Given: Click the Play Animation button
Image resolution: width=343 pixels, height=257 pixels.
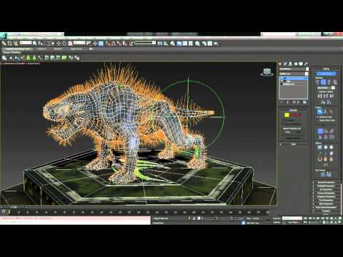Looking at the screenshot, I should [314, 218].
